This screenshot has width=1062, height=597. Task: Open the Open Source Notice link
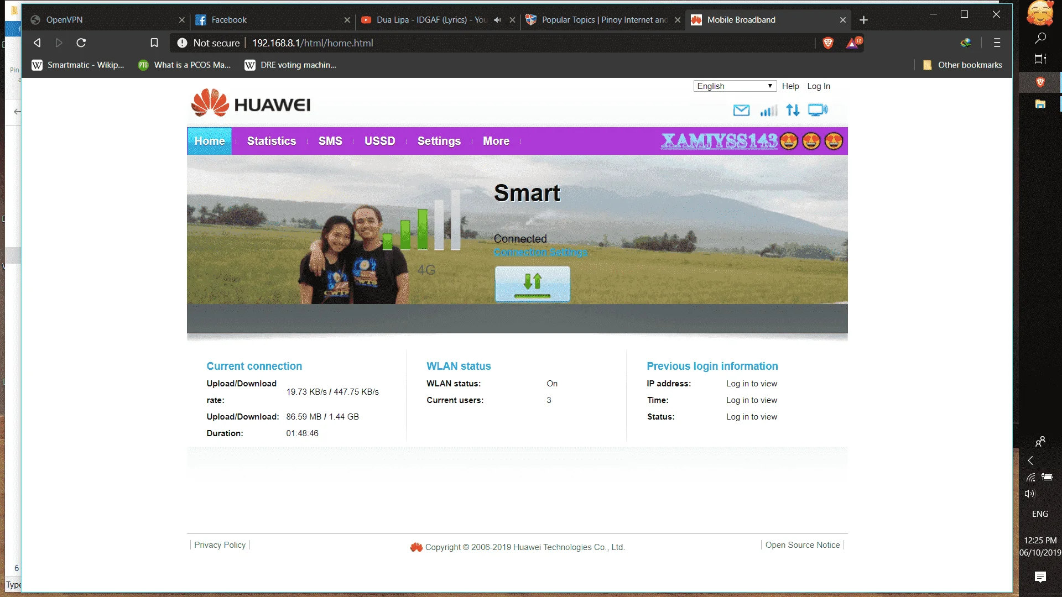coord(803,545)
